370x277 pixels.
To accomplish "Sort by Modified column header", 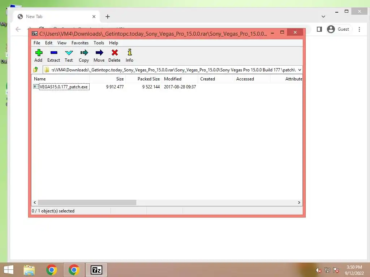I will 180,79.
